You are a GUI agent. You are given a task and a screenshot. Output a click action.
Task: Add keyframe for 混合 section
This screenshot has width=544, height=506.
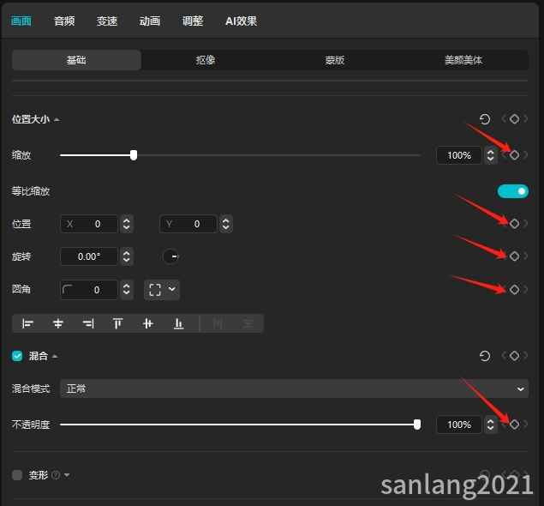tap(515, 356)
